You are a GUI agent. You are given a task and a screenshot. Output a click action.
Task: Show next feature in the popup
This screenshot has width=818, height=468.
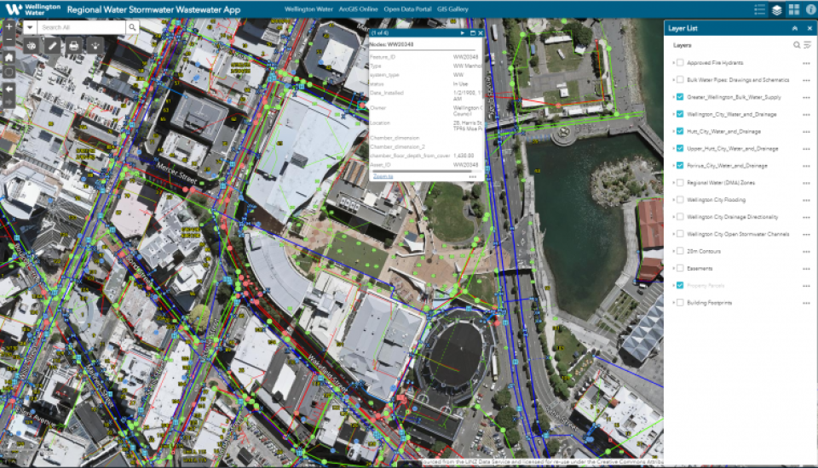(x=462, y=33)
